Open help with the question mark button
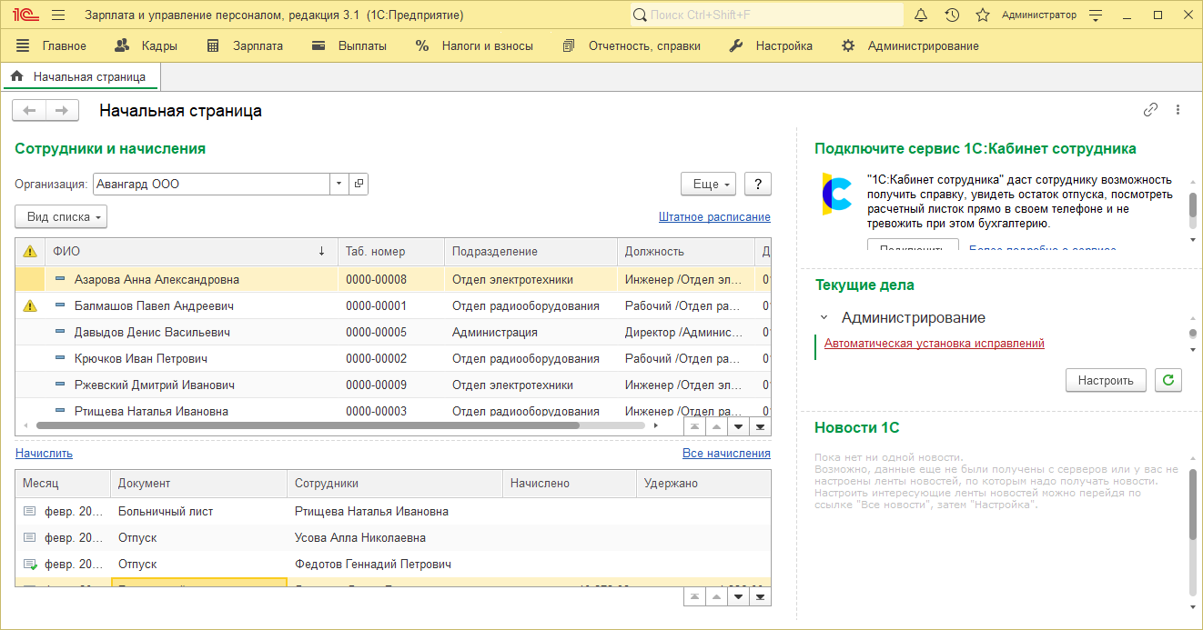The height and width of the screenshot is (630, 1203). coord(758,184)
